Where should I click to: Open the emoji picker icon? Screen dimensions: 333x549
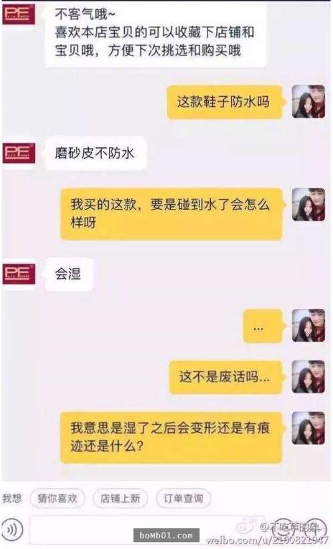coord(284,529)
